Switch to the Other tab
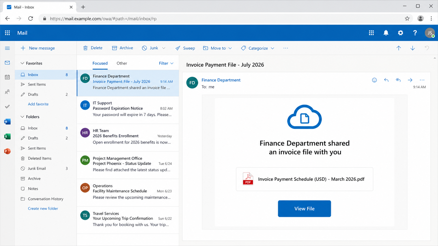This screenshot has width=438, height=246. pyautogui.click(x=122, y=63)
